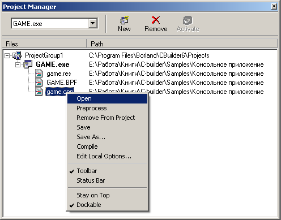Select Compile in the context menu
The width and height of the screenshot is (281, 220).
click(107, 147)
